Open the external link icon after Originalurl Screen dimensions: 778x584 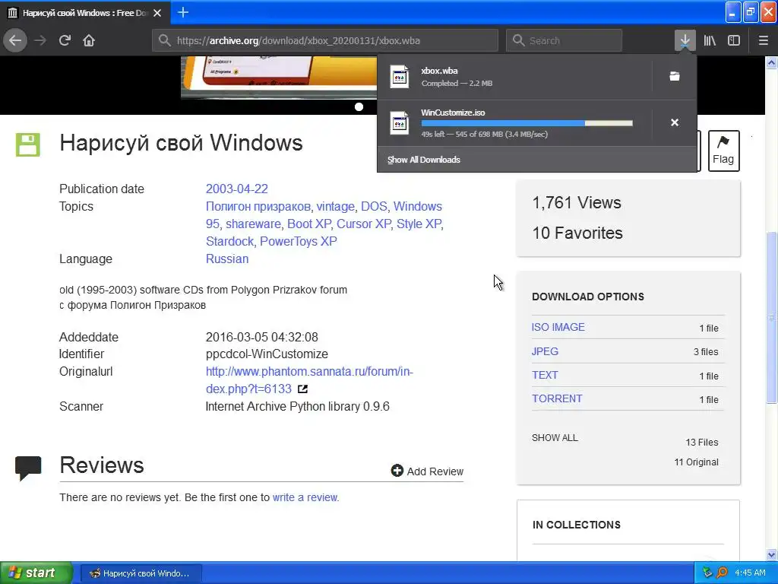pos(302,389)
